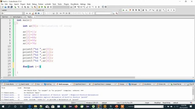Click the Break debugger pause icon

click(x=96, y=7)
